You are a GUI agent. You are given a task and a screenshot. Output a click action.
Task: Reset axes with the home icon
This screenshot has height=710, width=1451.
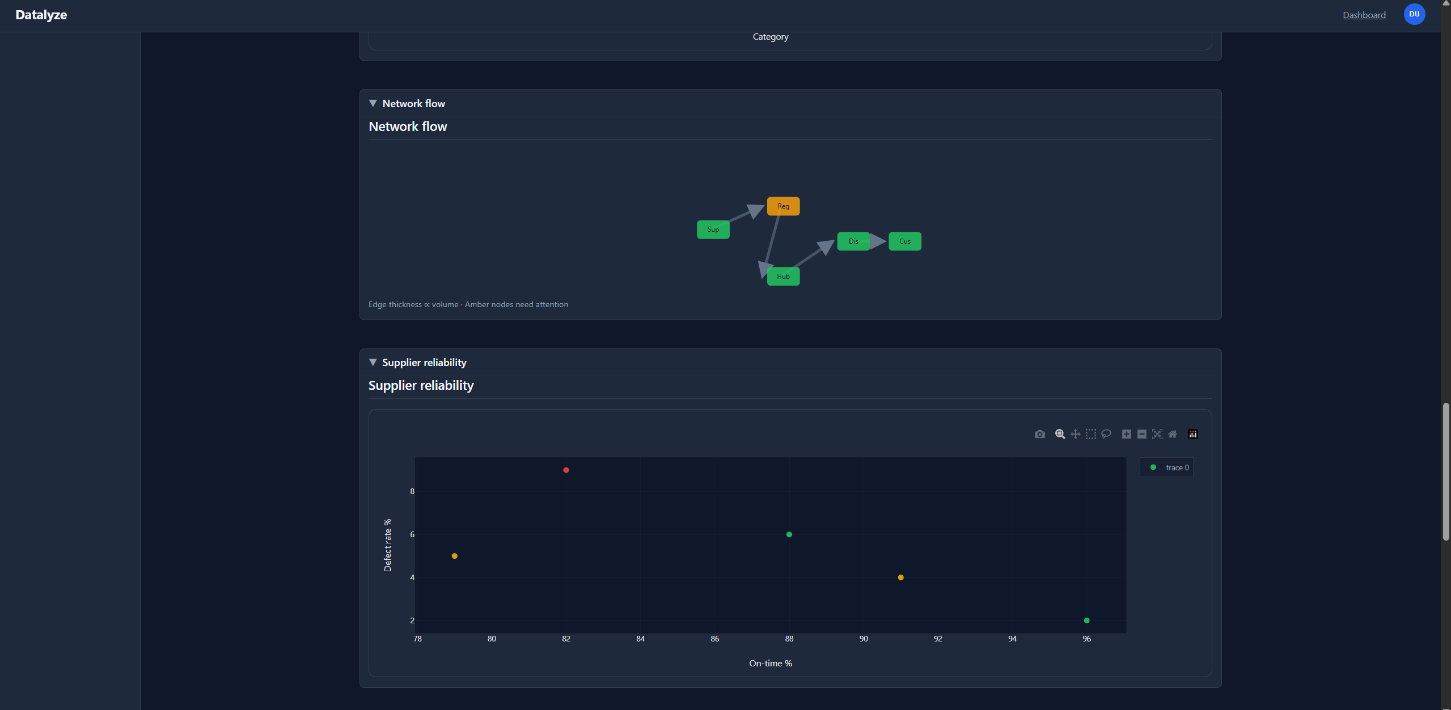click(1172, 434)
